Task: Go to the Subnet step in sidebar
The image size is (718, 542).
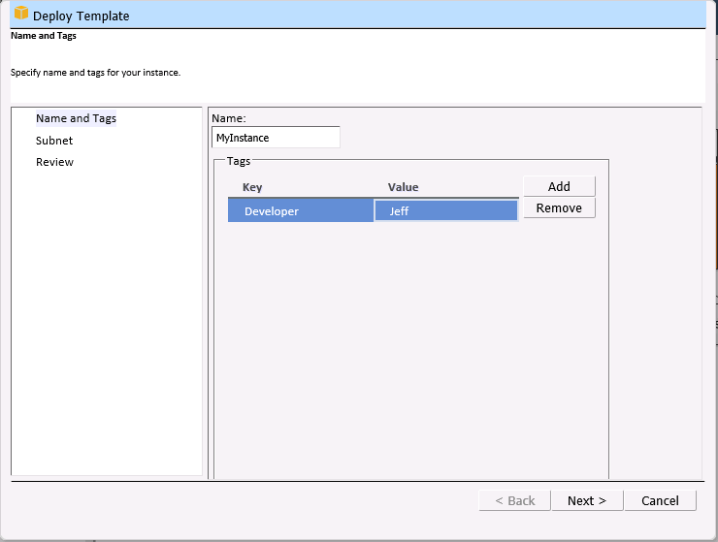Action: (x=54, y=141)
